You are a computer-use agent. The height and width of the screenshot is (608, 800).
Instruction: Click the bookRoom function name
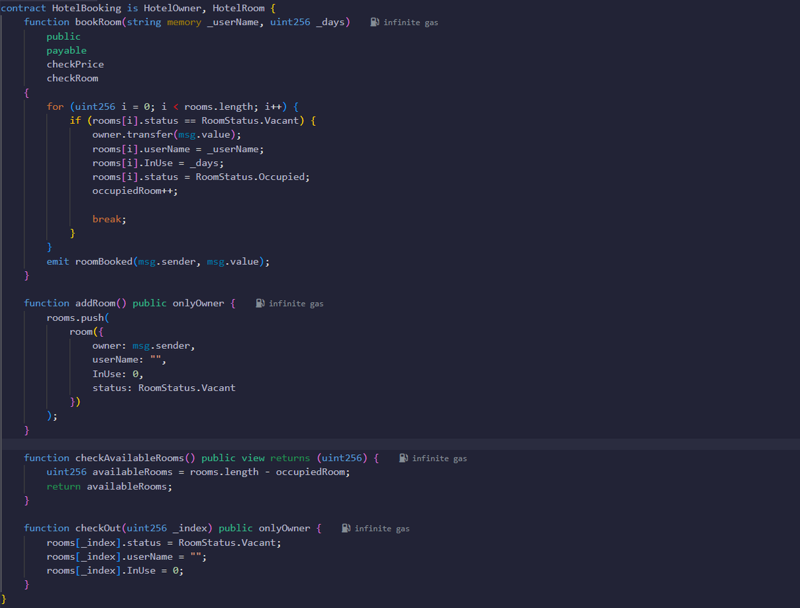point(98,22)
